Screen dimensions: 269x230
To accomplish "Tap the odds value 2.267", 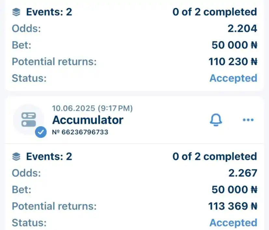I will click(243, 173).
